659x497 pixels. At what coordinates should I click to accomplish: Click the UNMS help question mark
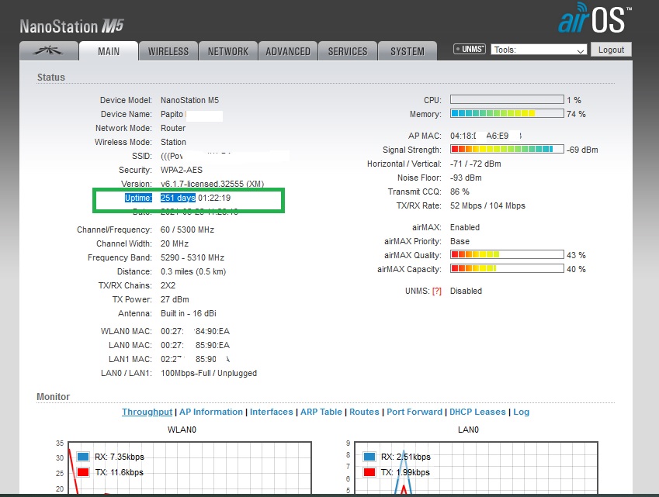tap(436, 292)
